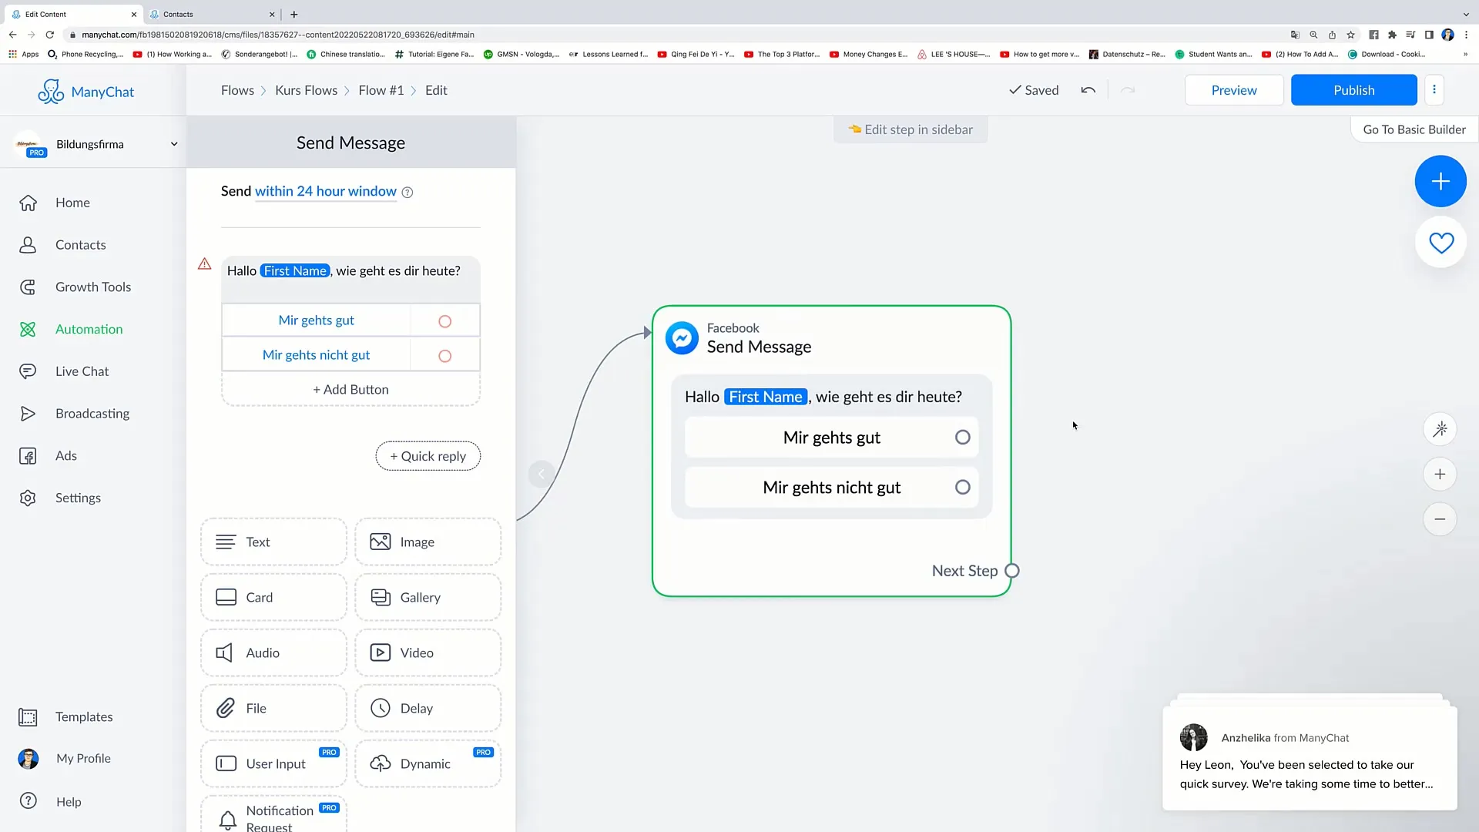Click the Help question mark icon

point(29,801)
